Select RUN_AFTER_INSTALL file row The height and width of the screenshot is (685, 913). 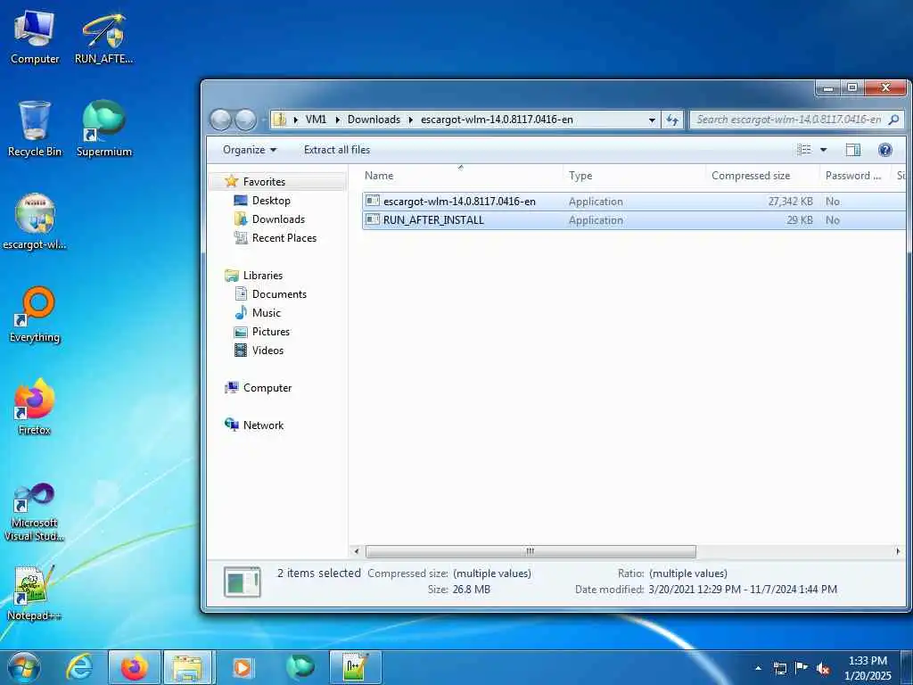(634, 220)
